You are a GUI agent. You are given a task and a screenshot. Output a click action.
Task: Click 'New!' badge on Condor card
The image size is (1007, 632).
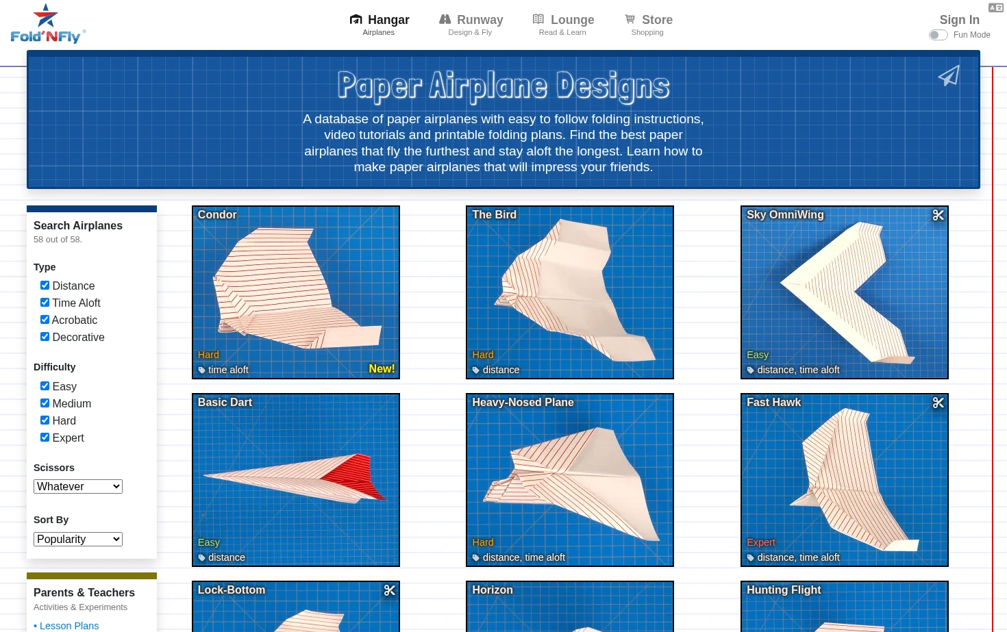pos(382,369)
